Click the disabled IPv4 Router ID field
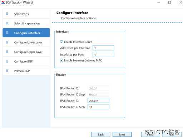The width and height of the screenshot is (183, 138). point(98,88)
